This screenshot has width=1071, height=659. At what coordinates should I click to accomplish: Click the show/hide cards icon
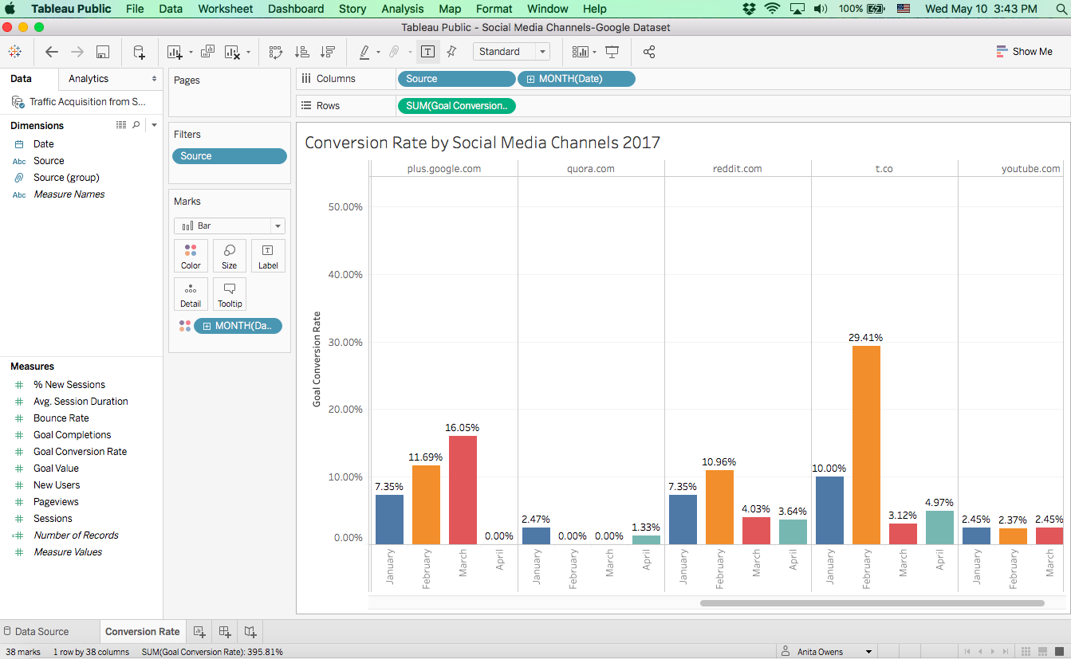[581, 52]
